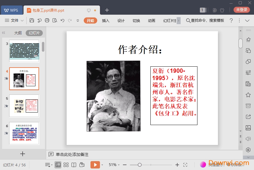Start slideshow with orange play button
Viewport: 254px width, 170px height.
[95, 165]
